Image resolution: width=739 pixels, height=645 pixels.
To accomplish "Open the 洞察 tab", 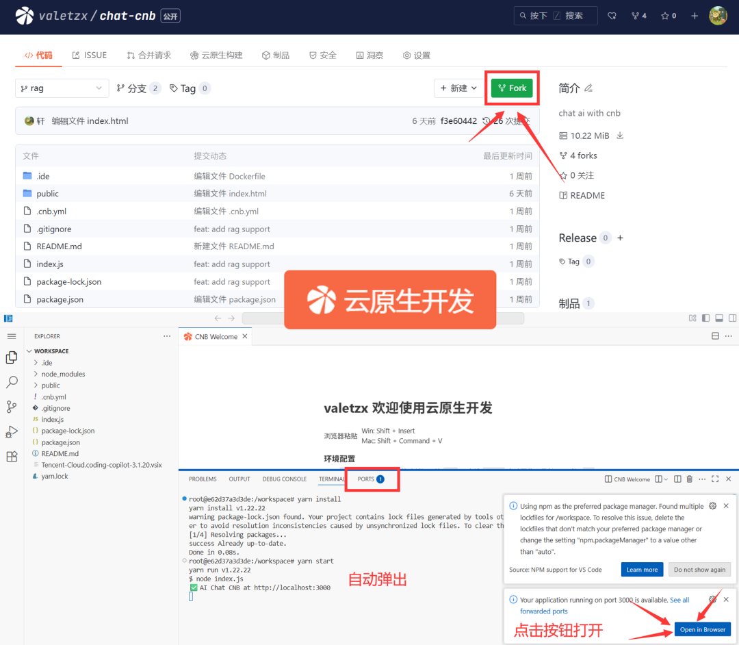I will click(370, 55).
